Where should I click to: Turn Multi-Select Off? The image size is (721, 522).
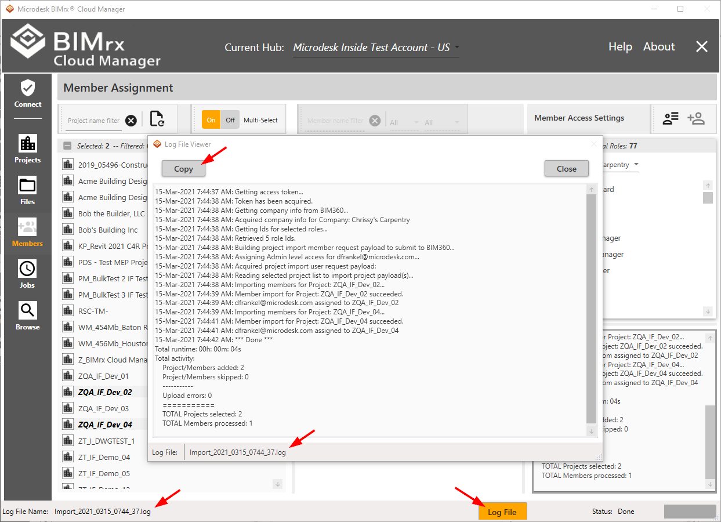point(230,120)
